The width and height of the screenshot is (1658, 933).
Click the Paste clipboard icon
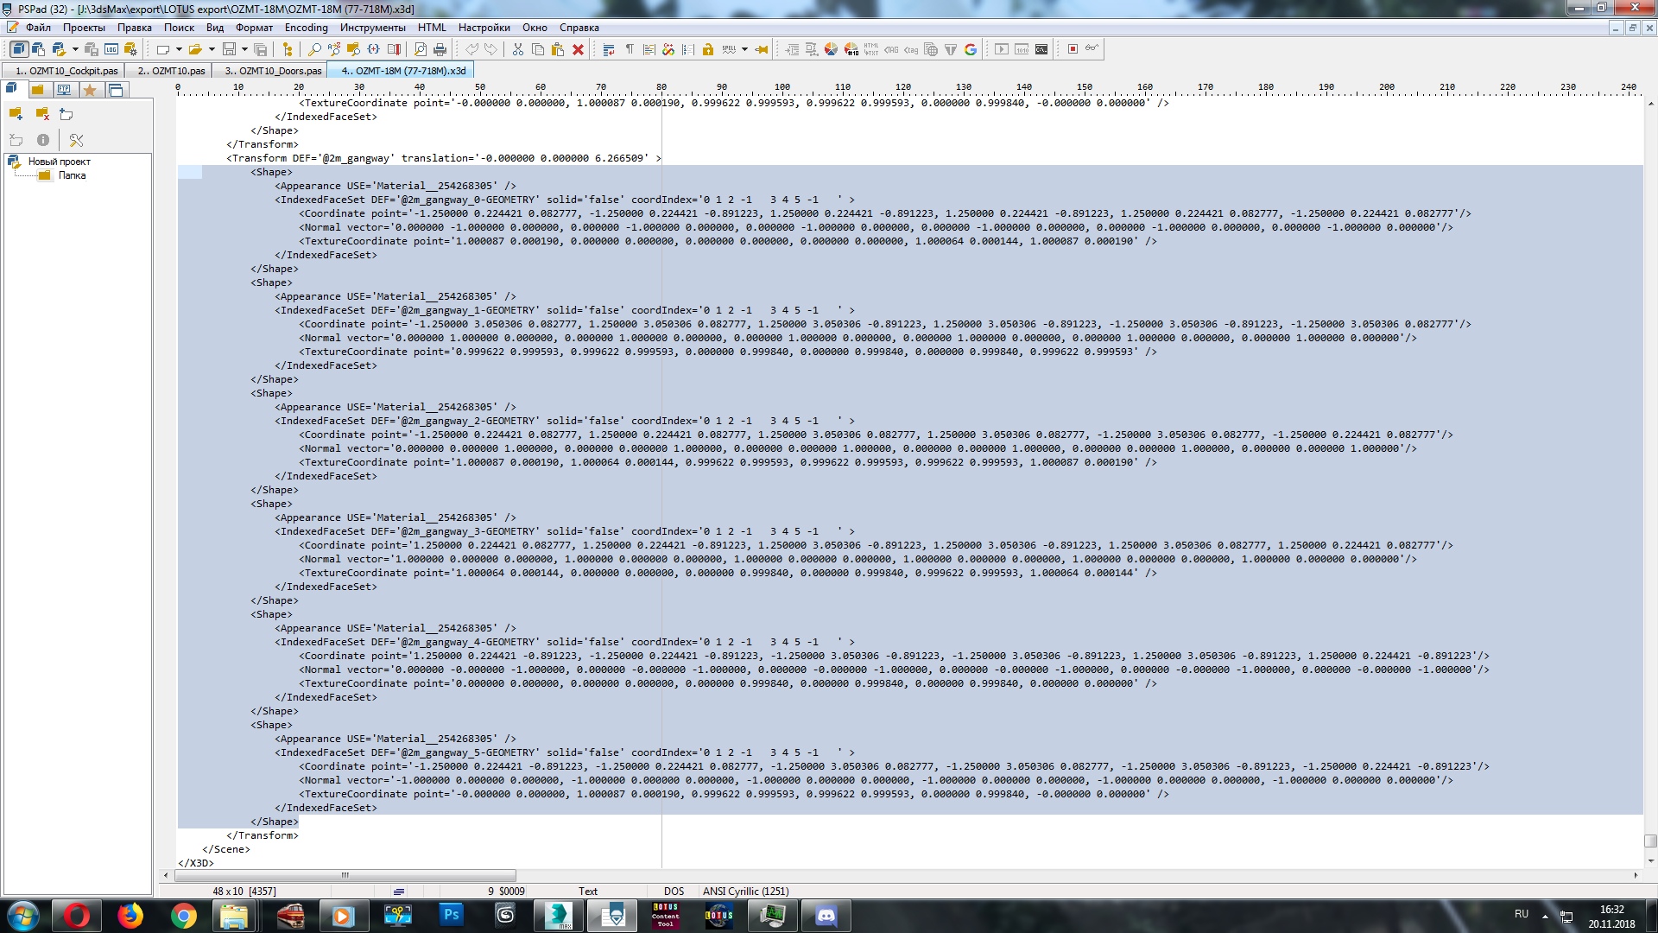[x=557, y=49]
